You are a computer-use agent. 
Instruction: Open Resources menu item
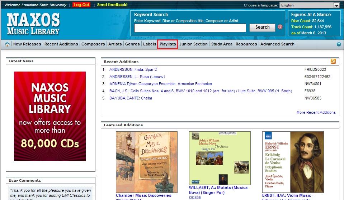(x=246, y=44)
